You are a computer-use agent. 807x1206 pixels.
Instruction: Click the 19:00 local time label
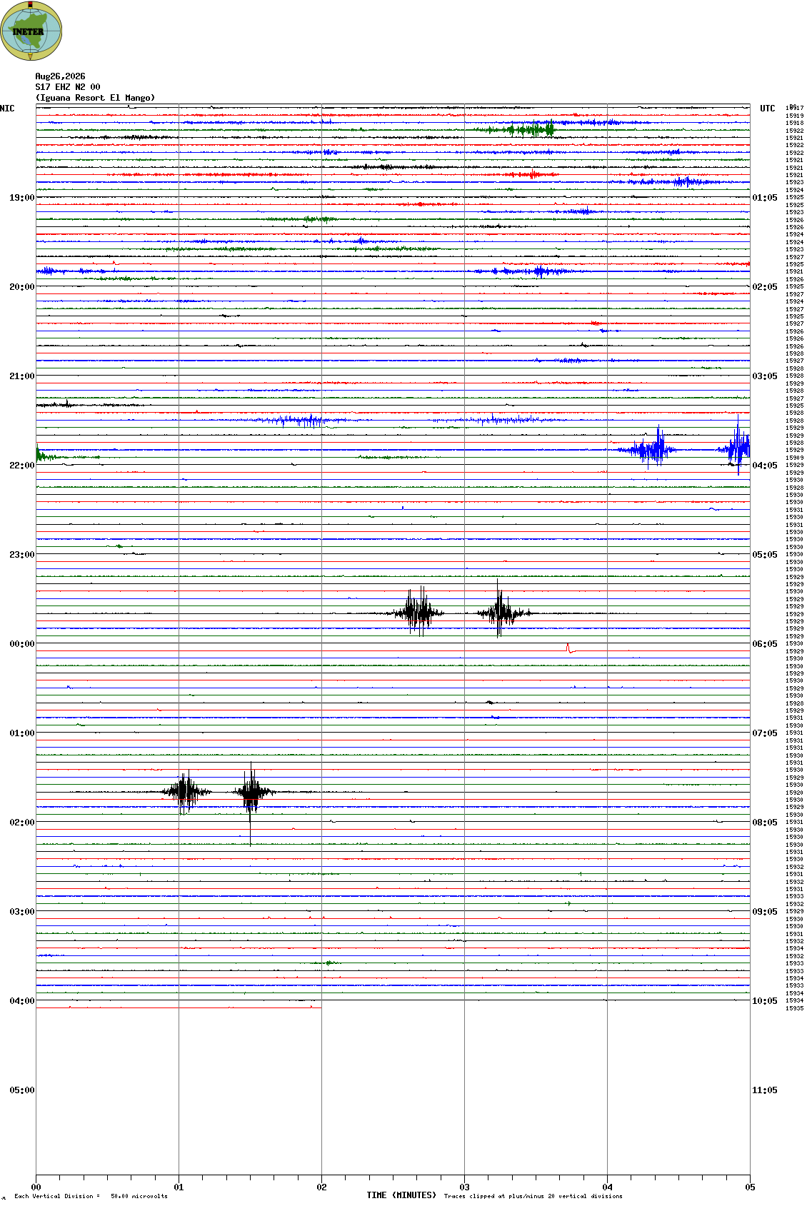click(21, 198)
